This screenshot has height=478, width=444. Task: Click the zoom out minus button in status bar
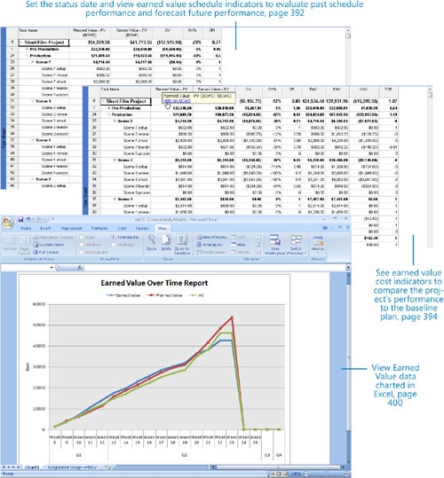307,474
